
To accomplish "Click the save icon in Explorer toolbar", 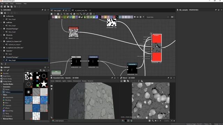I will [2, 13].
